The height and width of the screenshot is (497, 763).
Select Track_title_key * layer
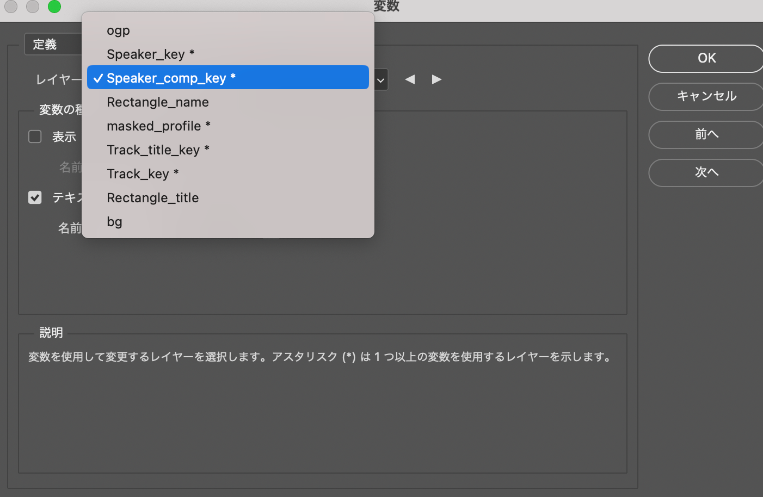228,150
